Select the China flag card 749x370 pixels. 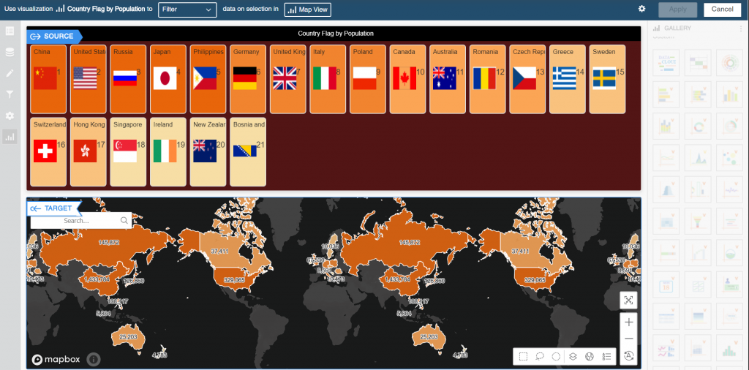click(48, 79)
